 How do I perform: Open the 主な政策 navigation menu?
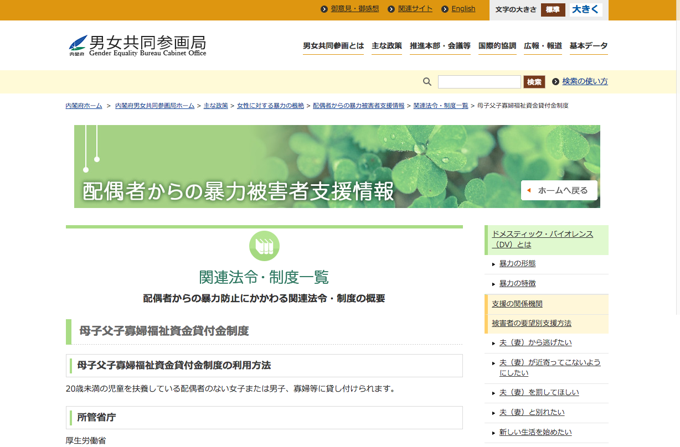387,46
